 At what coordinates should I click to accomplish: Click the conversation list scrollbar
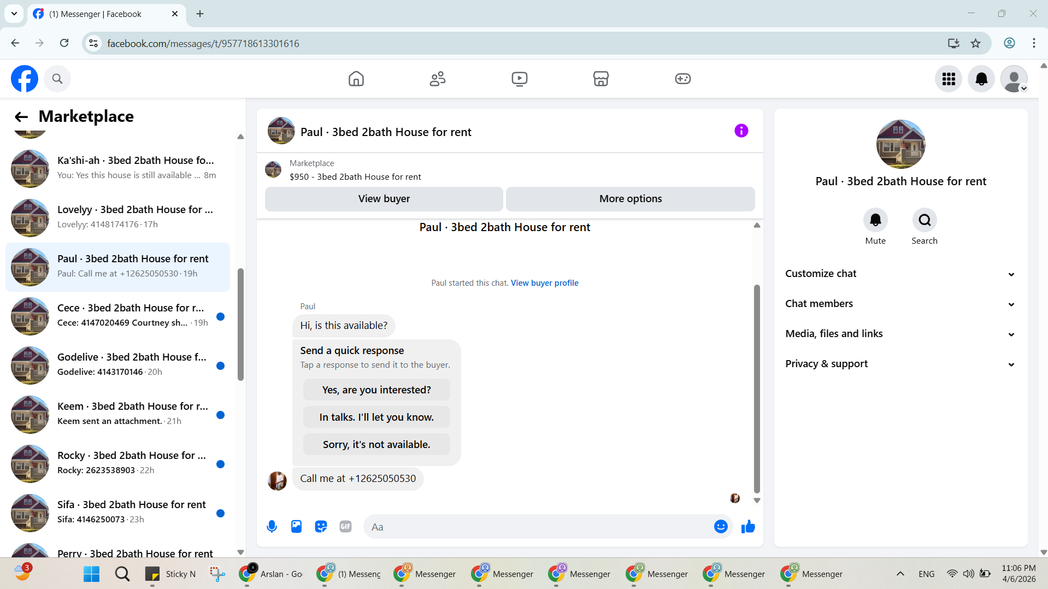click(x=240, y=325)
